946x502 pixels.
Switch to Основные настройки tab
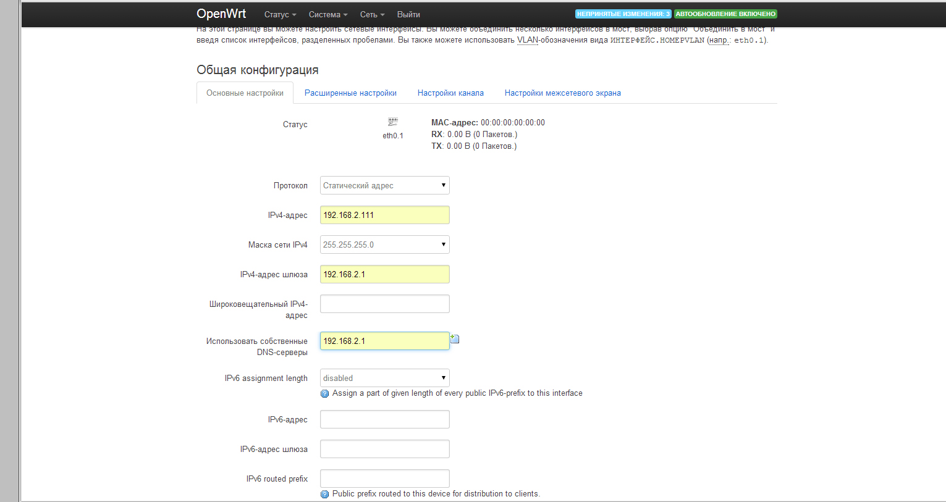point(245,93)
